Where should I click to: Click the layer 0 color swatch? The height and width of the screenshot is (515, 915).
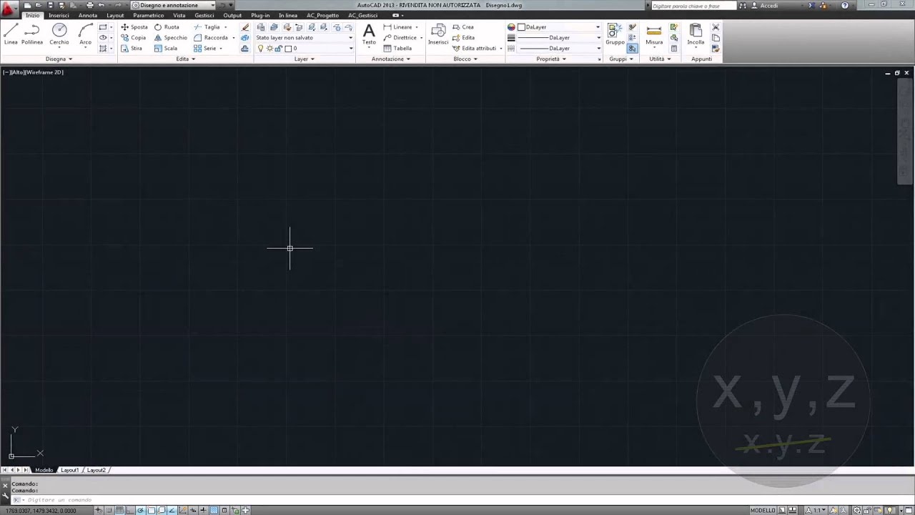(x=287, y=49)
